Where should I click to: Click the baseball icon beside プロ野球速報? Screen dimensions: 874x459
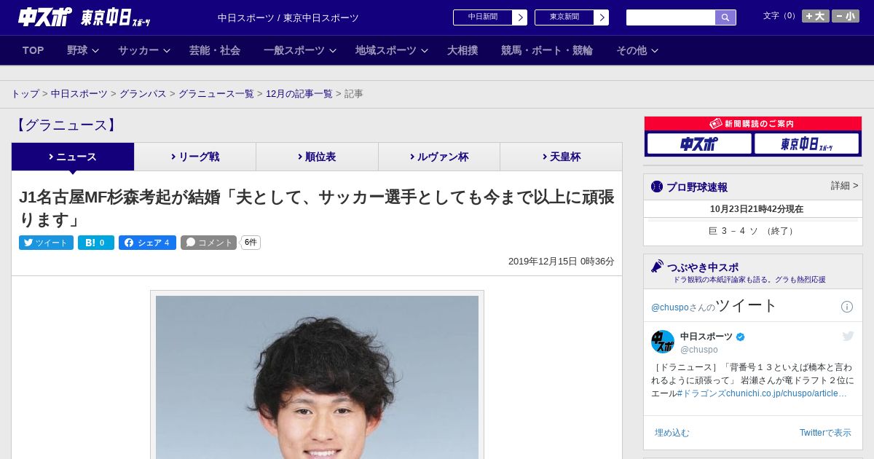(x=657, y=187)
